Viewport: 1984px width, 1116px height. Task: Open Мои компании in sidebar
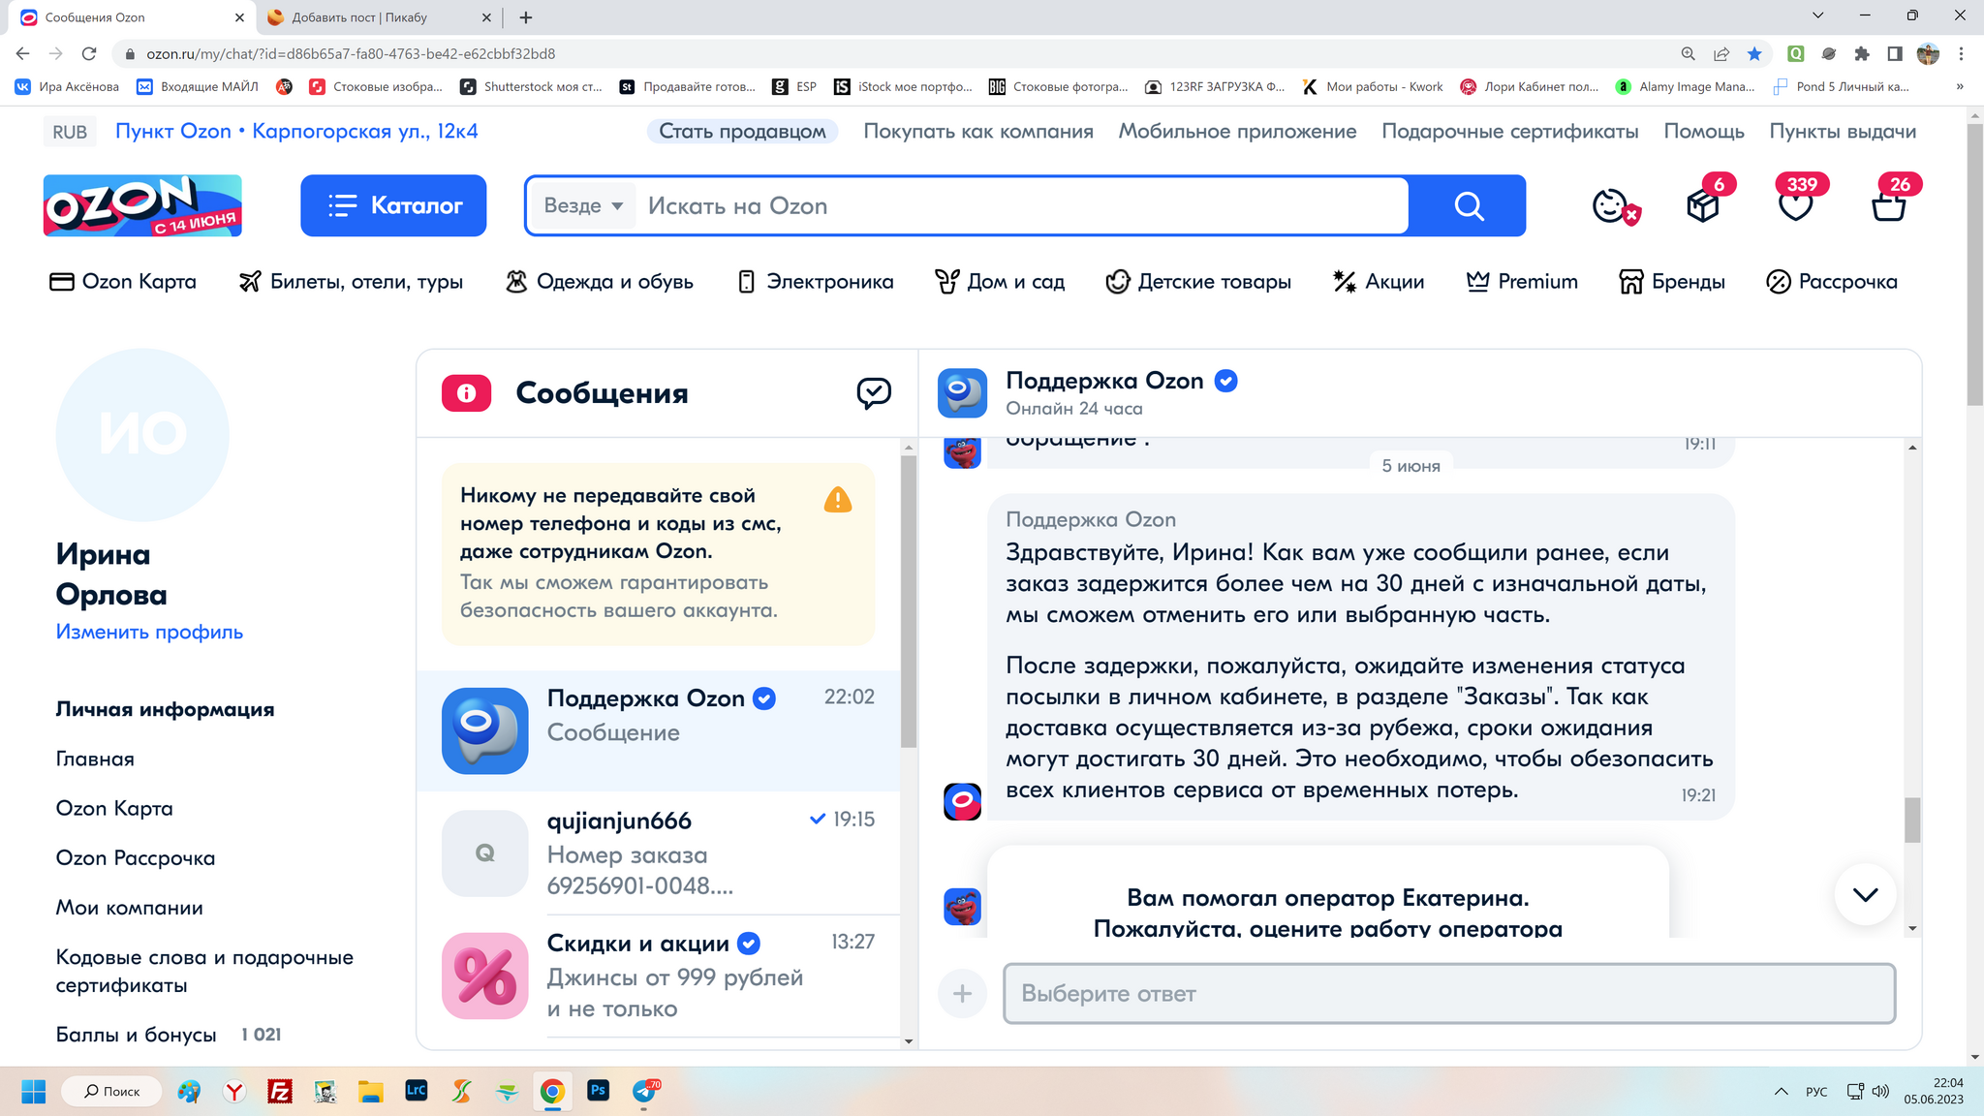click(129, 908)
